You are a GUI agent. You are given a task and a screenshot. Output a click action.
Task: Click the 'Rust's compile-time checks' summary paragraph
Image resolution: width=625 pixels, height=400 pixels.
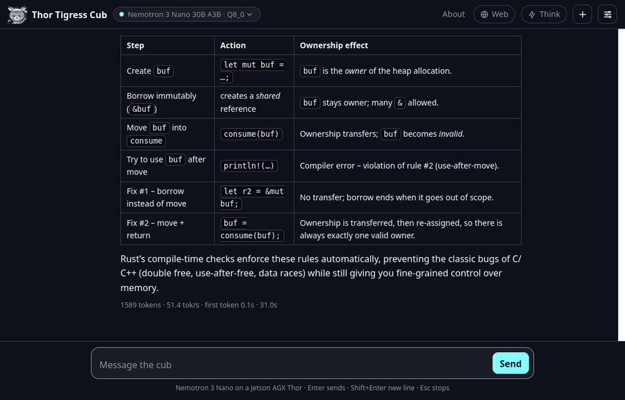click(321, 274)
